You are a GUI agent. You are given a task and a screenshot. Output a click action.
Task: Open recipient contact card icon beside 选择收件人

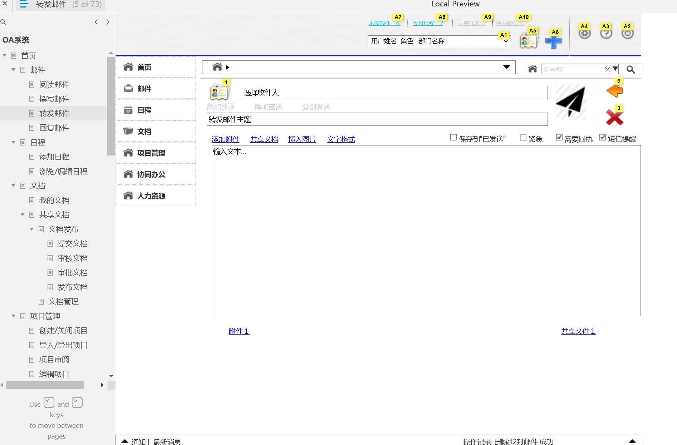219,92
